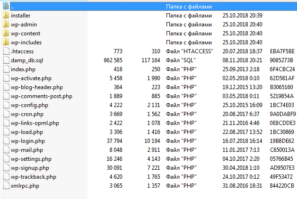Viewport: 297px width, 199px height.
Task: Click the date 31.08.2016 18:31
Action: pos(242,186)
